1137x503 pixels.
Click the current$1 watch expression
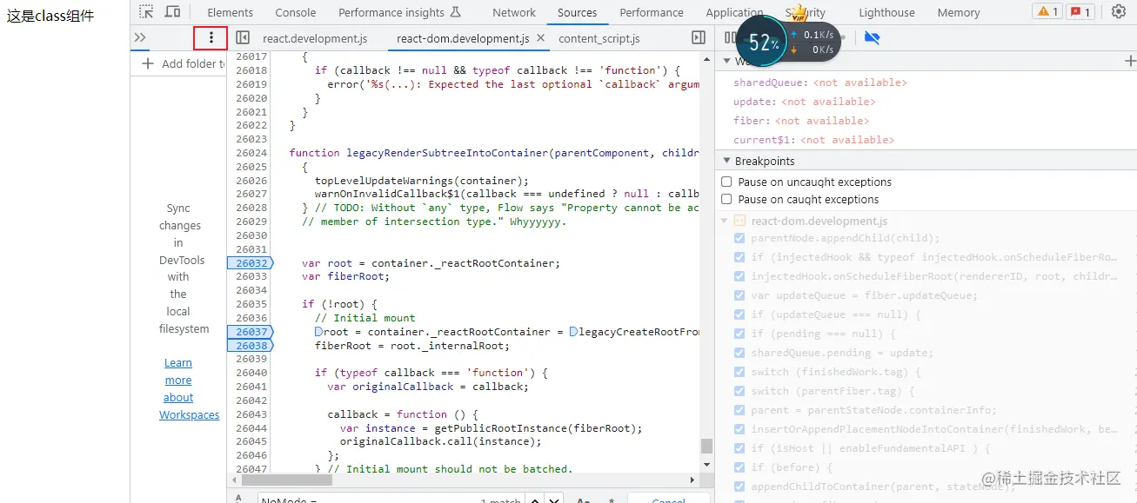pyautogui.click(x=813, y=140)
